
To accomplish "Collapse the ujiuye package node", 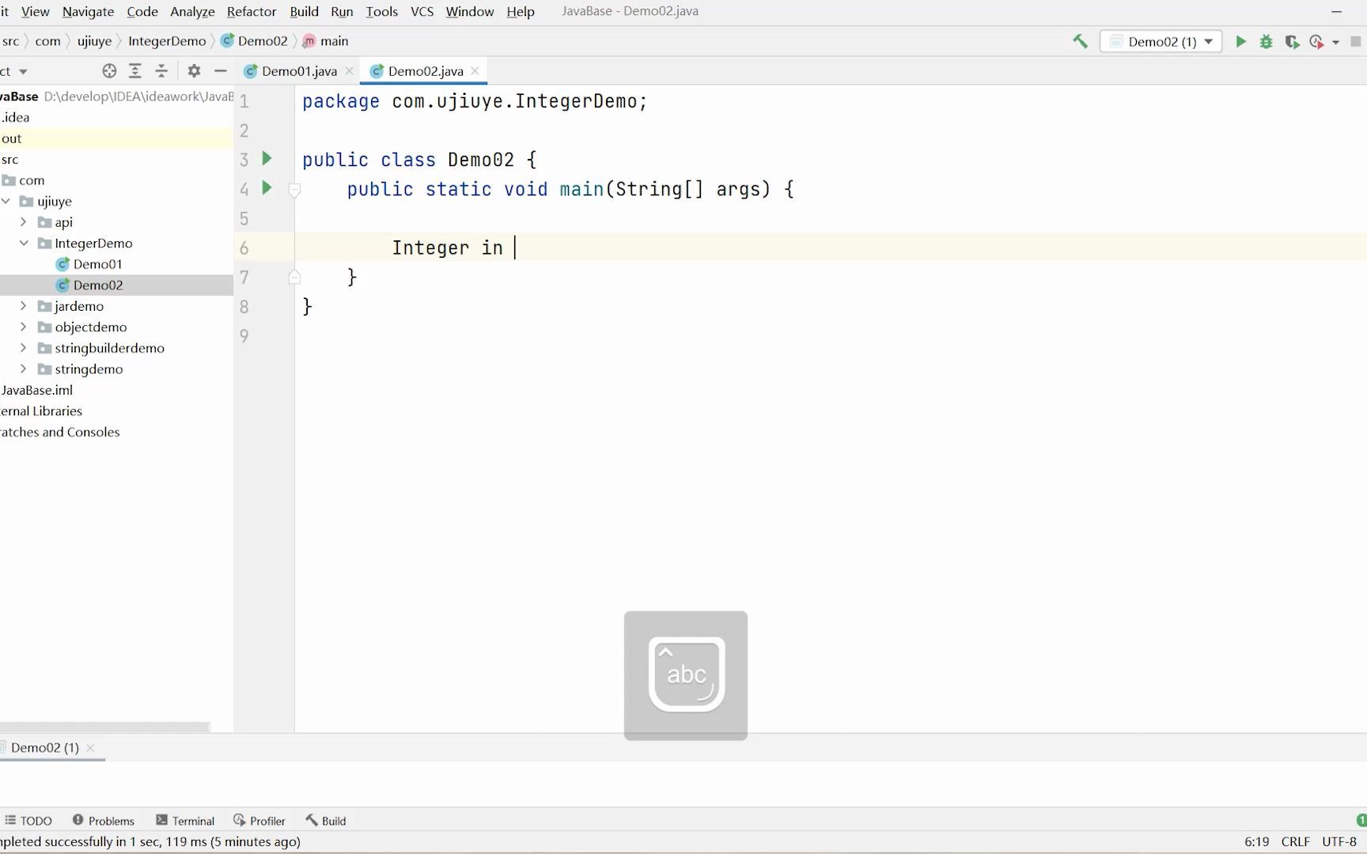I will tap(6, 201).
